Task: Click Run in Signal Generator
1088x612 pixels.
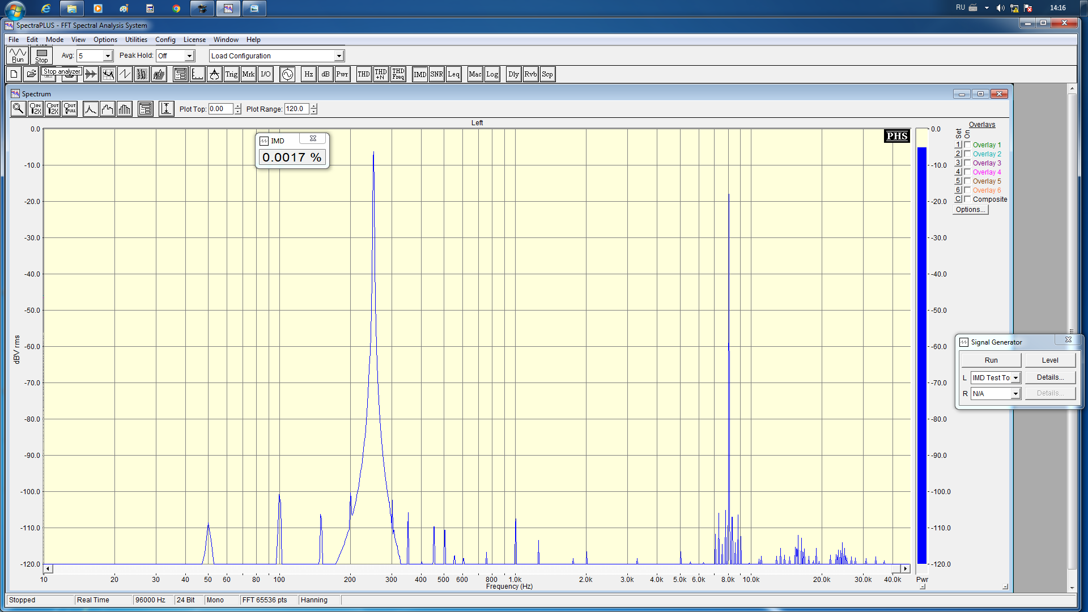Action: pyautogui.click(x=991, y=360)
